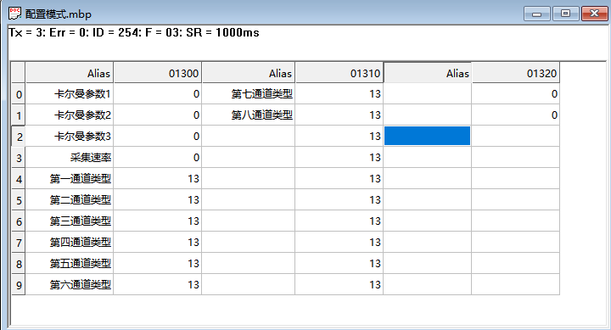Click the 第三通道类型 alias cell
611x330 pixels.
coord(70,221)
